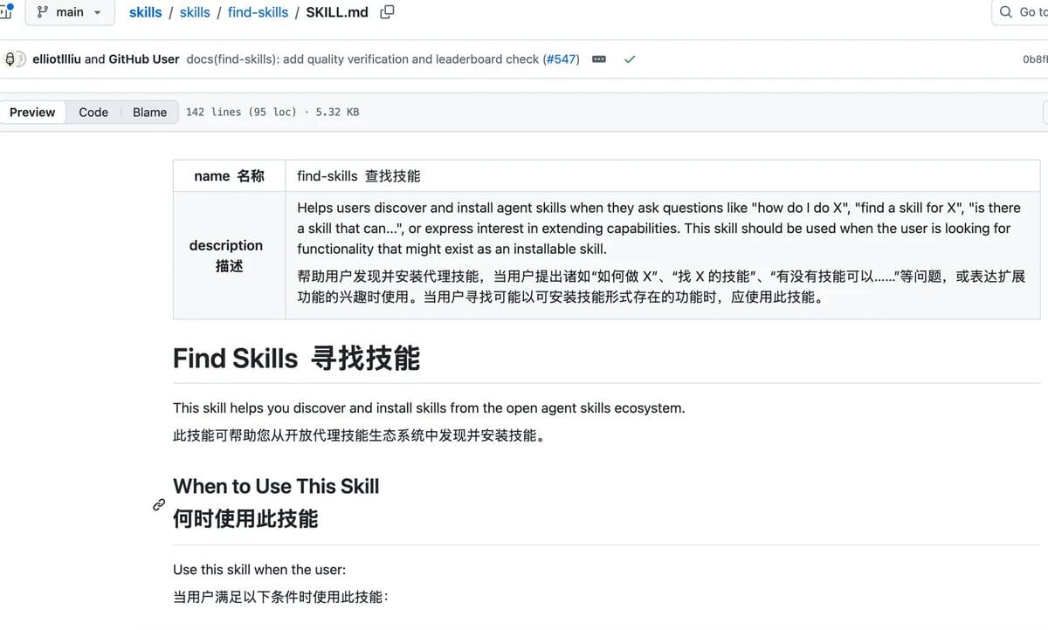The width and height of the screenshot is (1048, 630).
Task: Click the green commit status checkmark
Action: tap(629, 59)
